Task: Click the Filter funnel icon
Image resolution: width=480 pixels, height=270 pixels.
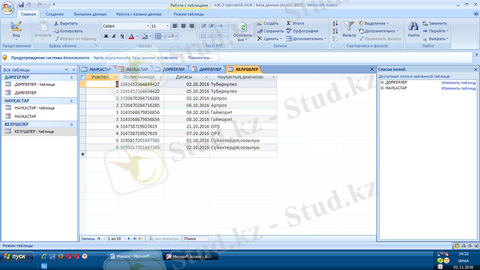Action: pyautogui.click(x=349, y=26)
